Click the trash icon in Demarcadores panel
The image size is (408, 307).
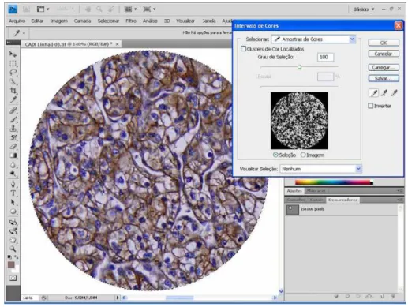click(393, 296)
